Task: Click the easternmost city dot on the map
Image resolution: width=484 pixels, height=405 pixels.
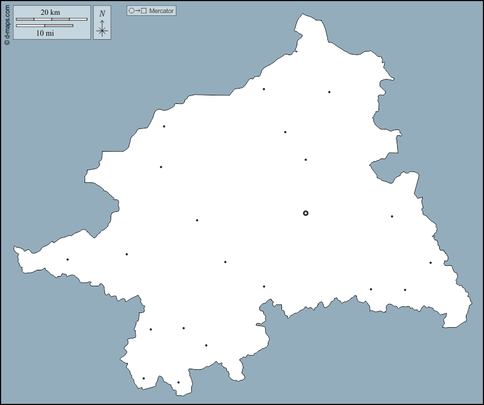Action: pos(431,262)
